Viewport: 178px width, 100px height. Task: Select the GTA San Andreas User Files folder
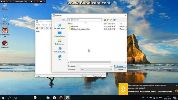[79, 29]
